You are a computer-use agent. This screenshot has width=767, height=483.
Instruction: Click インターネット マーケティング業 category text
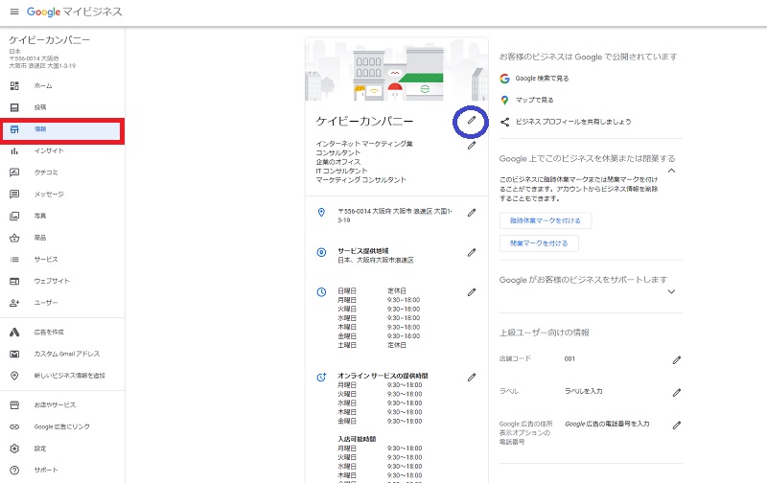(x=364, y=144)
